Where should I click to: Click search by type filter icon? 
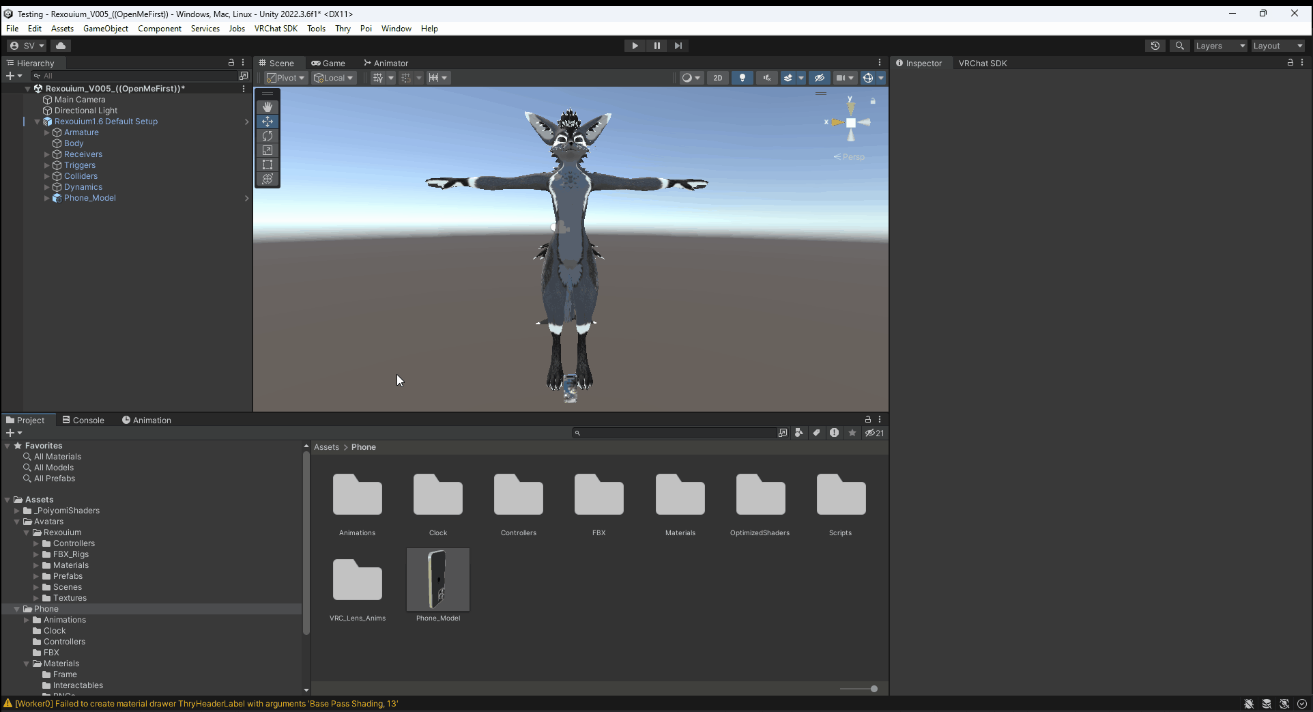coord(798,433)
